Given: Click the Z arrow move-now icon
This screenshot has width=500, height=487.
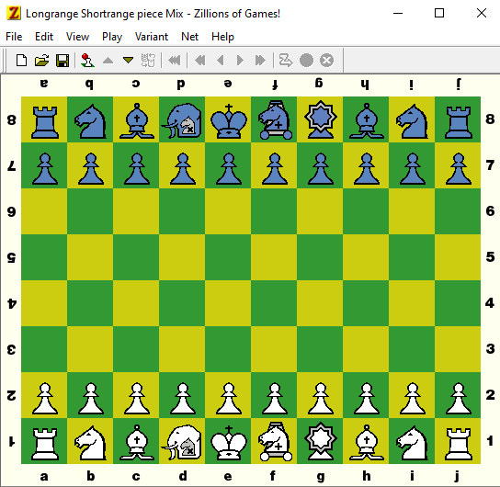Looking at the screenshot, I should pos(286,61).
